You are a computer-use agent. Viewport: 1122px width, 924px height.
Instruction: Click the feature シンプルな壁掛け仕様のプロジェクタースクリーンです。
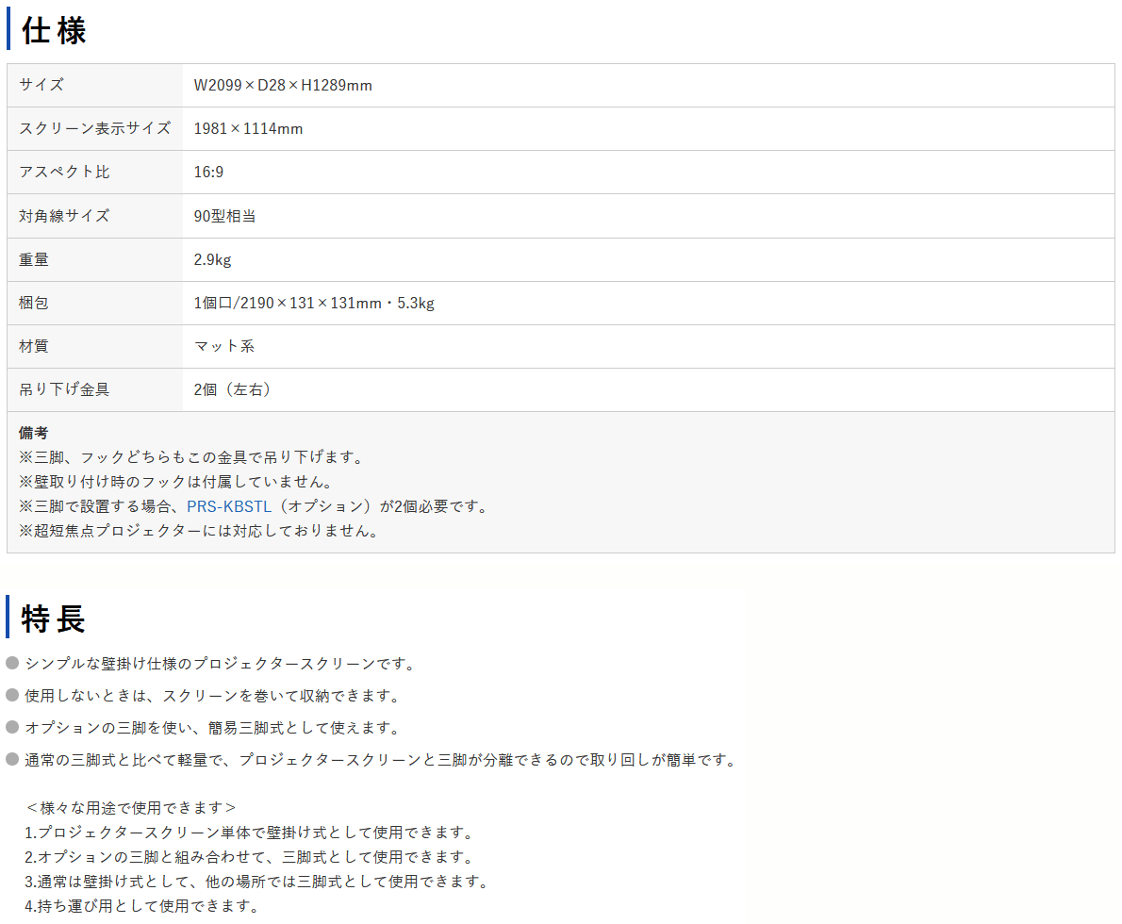click(x=222, y=664)
